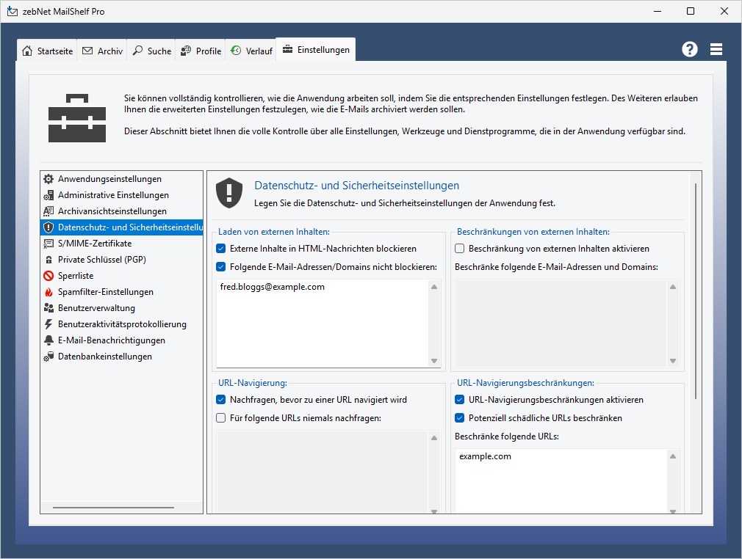This screenshot has width=742, height=559.
Task: Click the Anwendungseinstellungen gear icon
Action: click(48, 179)
